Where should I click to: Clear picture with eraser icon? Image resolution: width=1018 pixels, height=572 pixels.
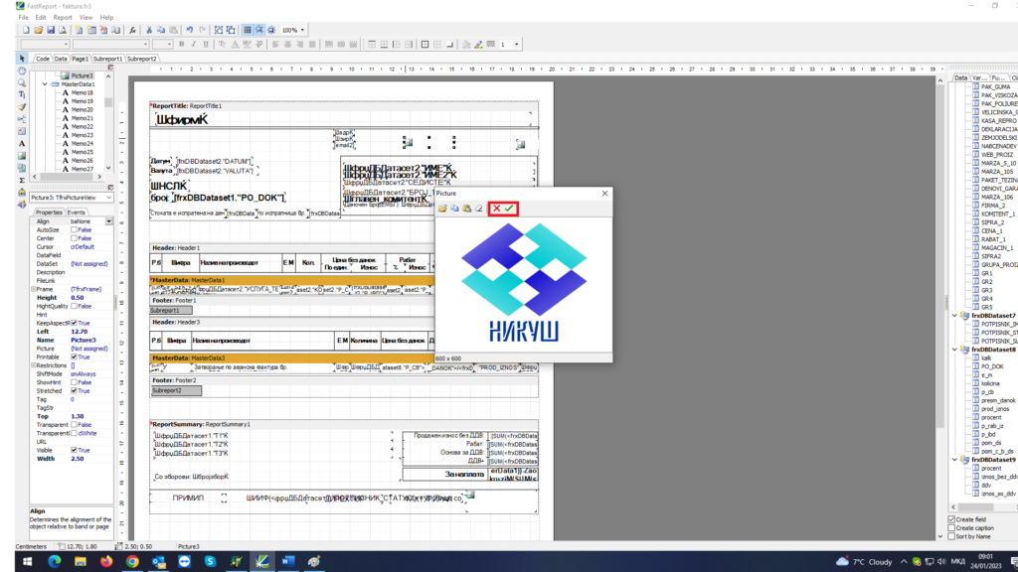click(x=479, y=209)
